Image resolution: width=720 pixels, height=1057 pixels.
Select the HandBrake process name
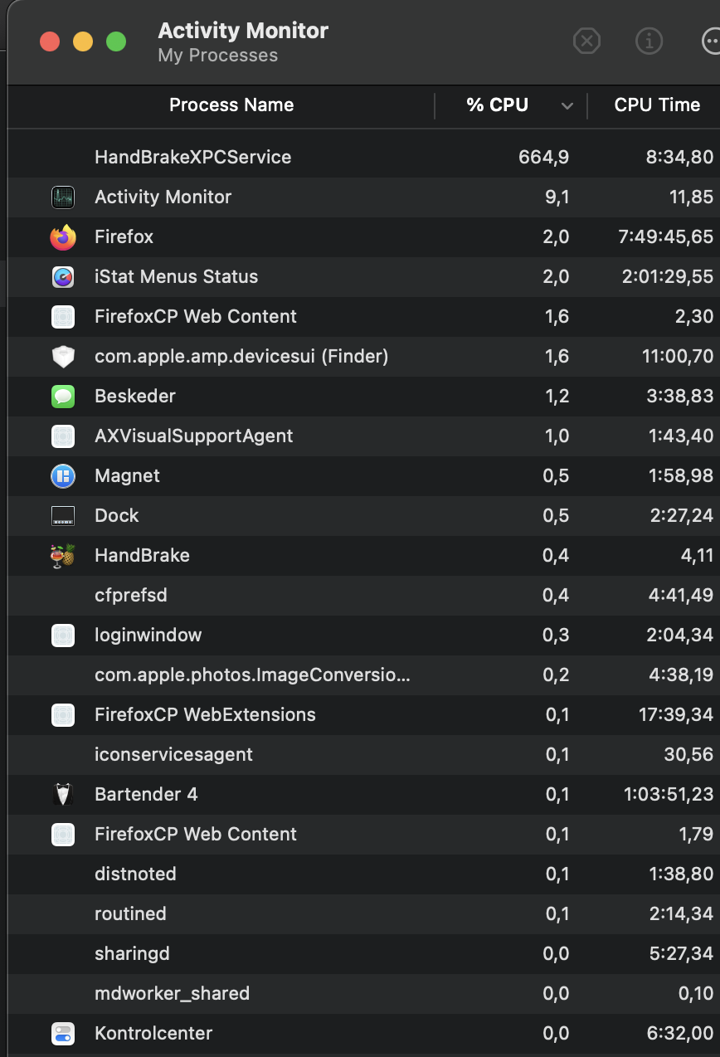click(142, 555)
